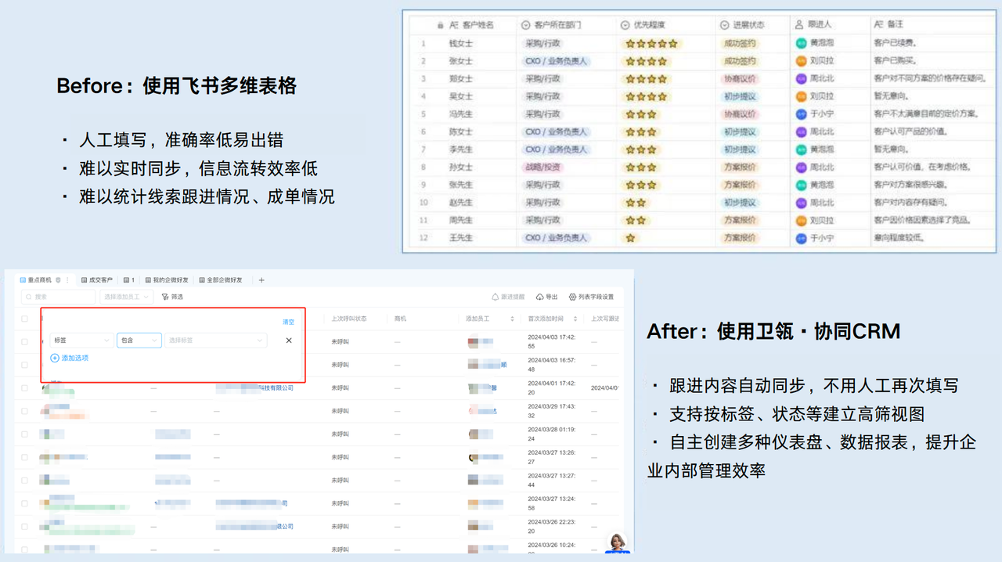Screen dimensions: 1002x562
Task: Open the gear icon for 列表字段设置
Action: (572, 297)
